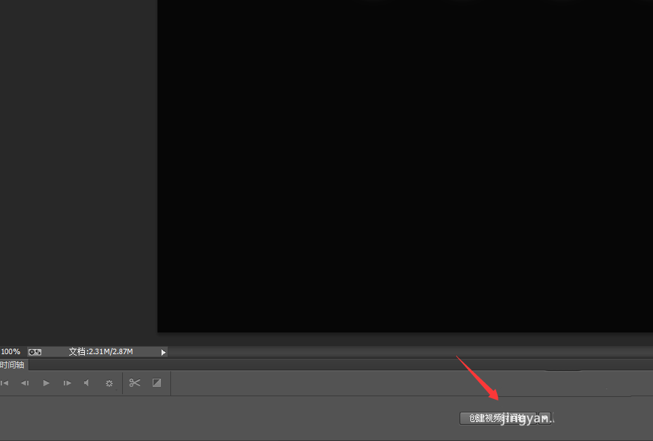Viewport: 653px width, 441px height.
Task: Switch to the 时间轴 timeline tab
Action: pyautogui.click(x=12, y=365)
